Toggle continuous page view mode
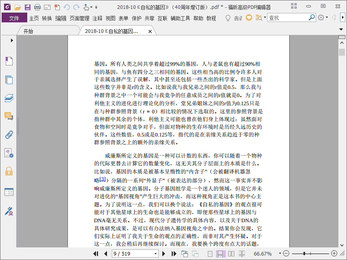Image resolution: width=347 pixels, height=260 pixels. click(x=220, y=253)
